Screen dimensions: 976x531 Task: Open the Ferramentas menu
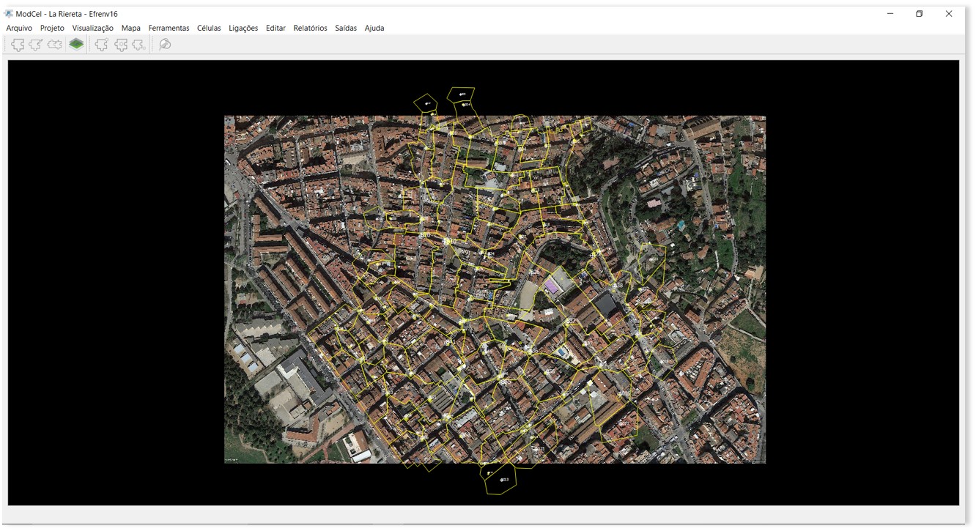coord(169,28)
